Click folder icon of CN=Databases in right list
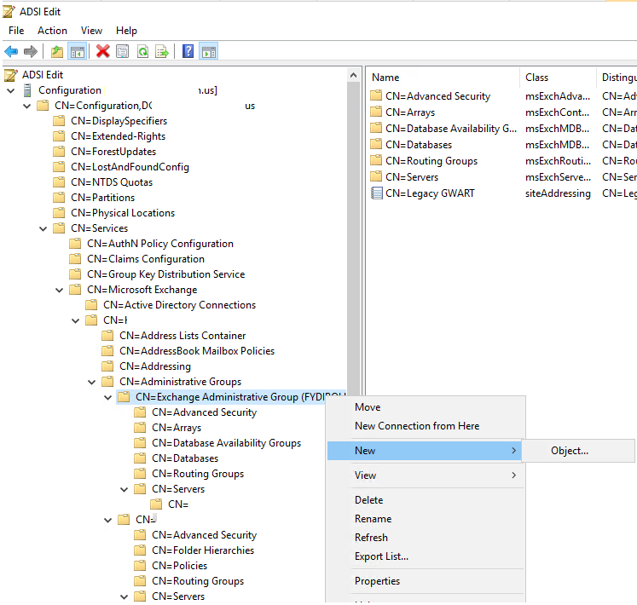The image size is (637, 605). click(376, 145)
